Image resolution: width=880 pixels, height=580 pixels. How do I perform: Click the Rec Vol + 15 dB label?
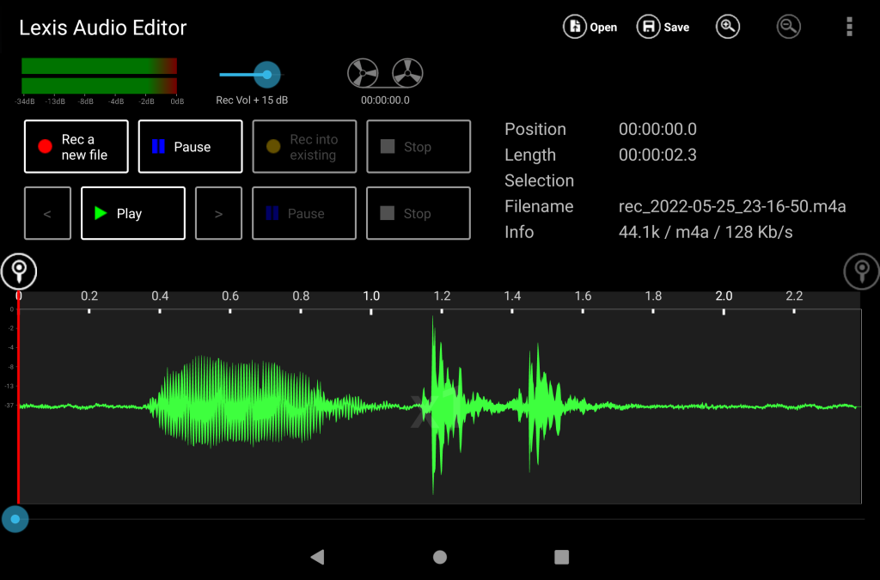[252, 101]
